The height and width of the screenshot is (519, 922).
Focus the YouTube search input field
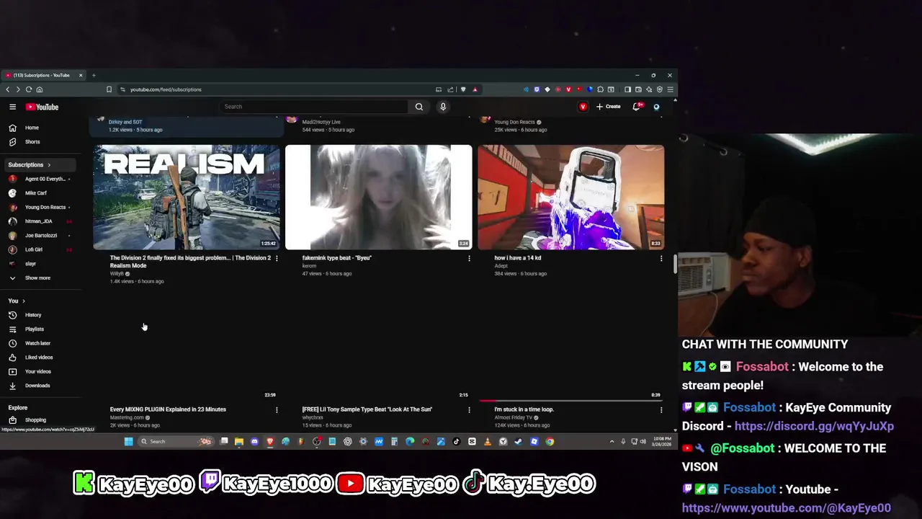click(x=313, y=107)
